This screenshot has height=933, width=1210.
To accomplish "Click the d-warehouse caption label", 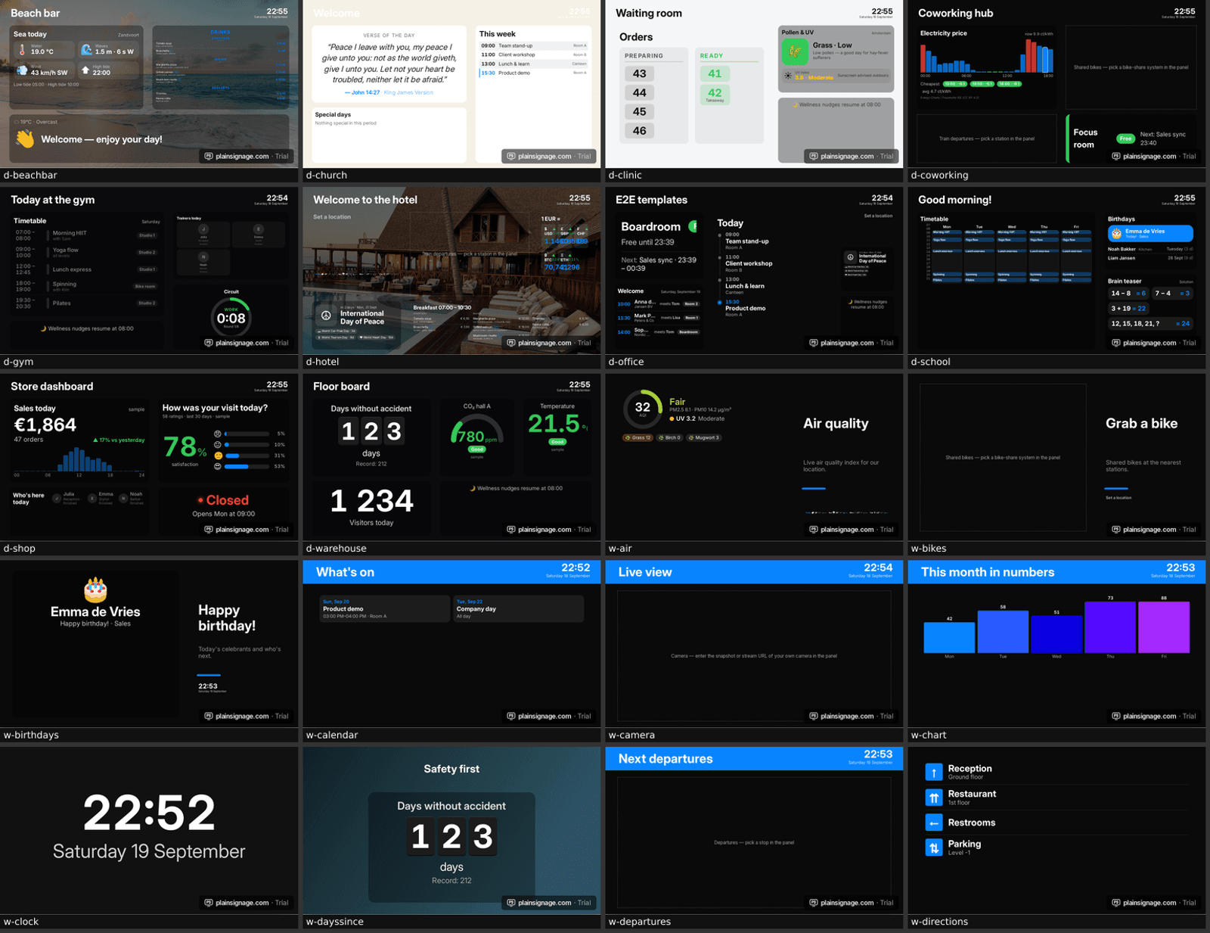I will pyautogui.click(x=336, y=549).
